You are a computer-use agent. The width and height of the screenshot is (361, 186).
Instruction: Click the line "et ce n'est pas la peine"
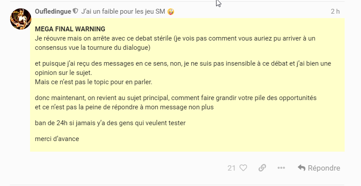tap(124, 107)
